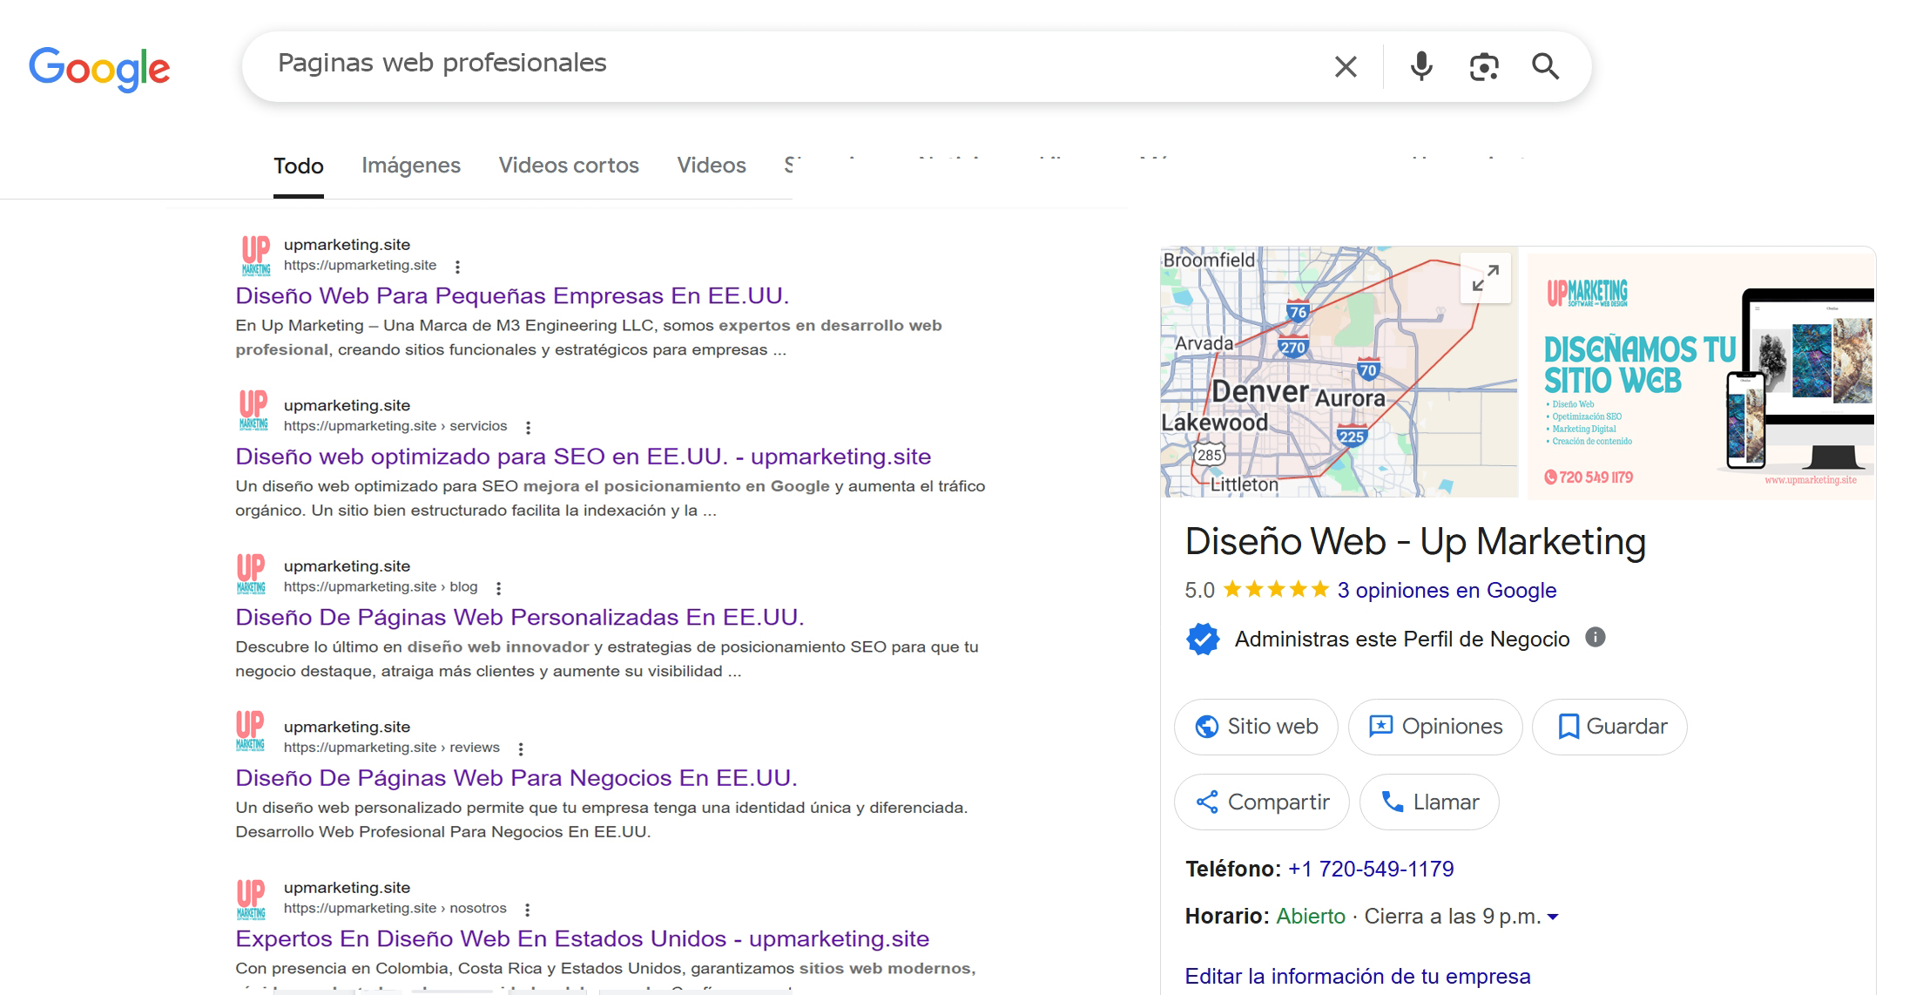Click the blue verified badge icon
Screen dimensions: 1916x995
[1203, 639]
